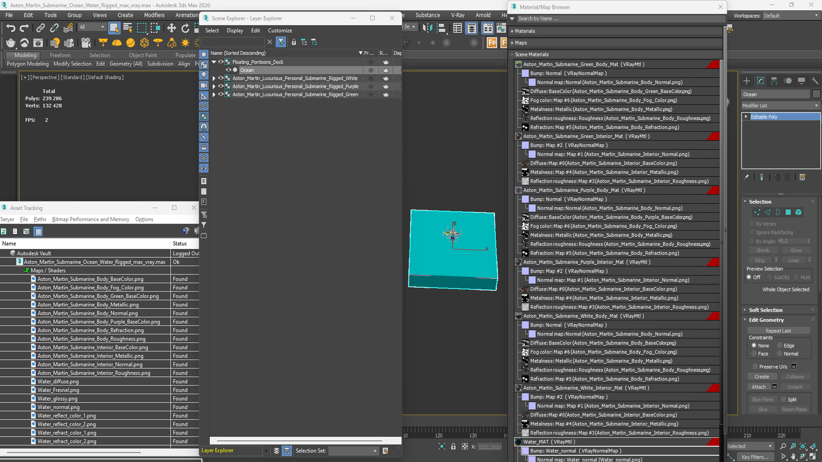Screen dimensions: 822x462
Task: Click the Undo arrow in main toolbar
Action: pyautogui.click(x=10, y=28)
